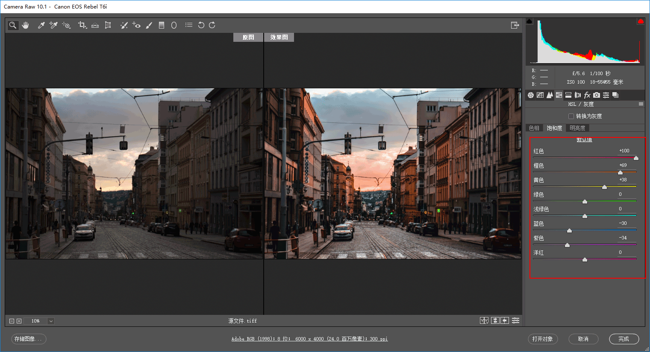Open the HSL panel options menu

[x=641, y=104]
